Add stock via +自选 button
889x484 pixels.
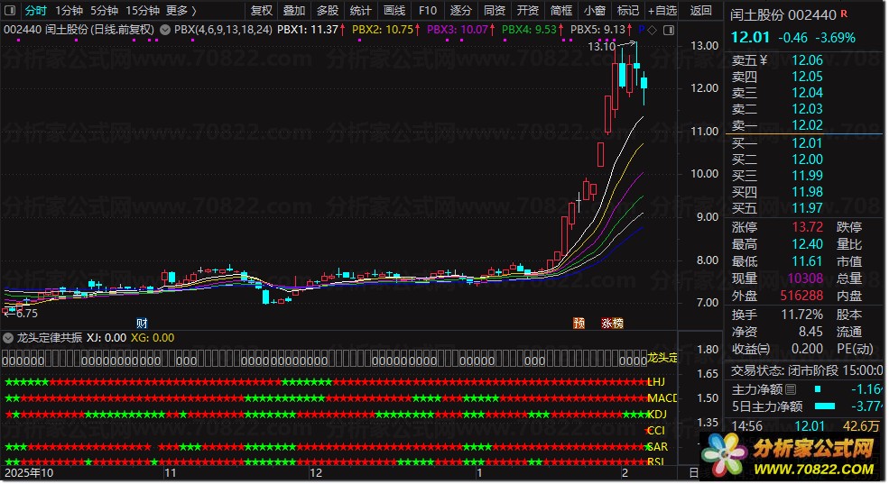pyautogui.click(x=662, y=11)
